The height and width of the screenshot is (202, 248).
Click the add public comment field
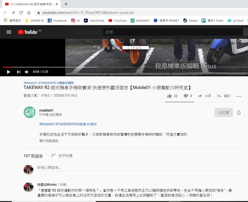[141, 168]
